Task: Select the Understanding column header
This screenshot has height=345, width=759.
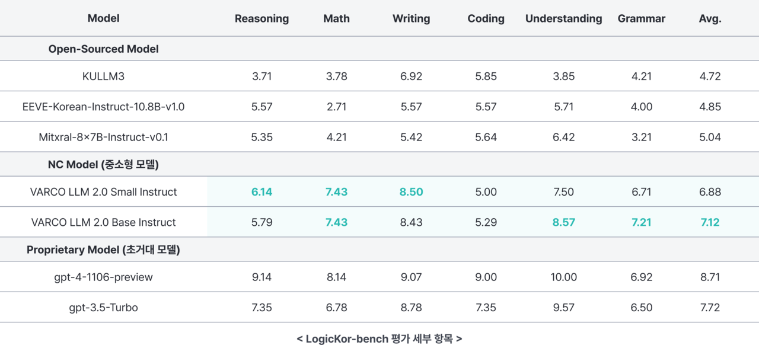Action: 563,18
